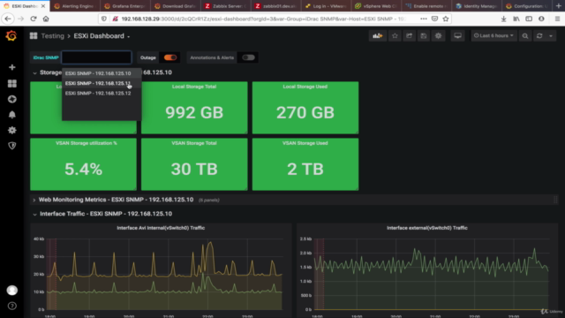Open the Last 6 hours time picker
The width and height of the screenshot is (565, 318).
[x=493, y=35]
